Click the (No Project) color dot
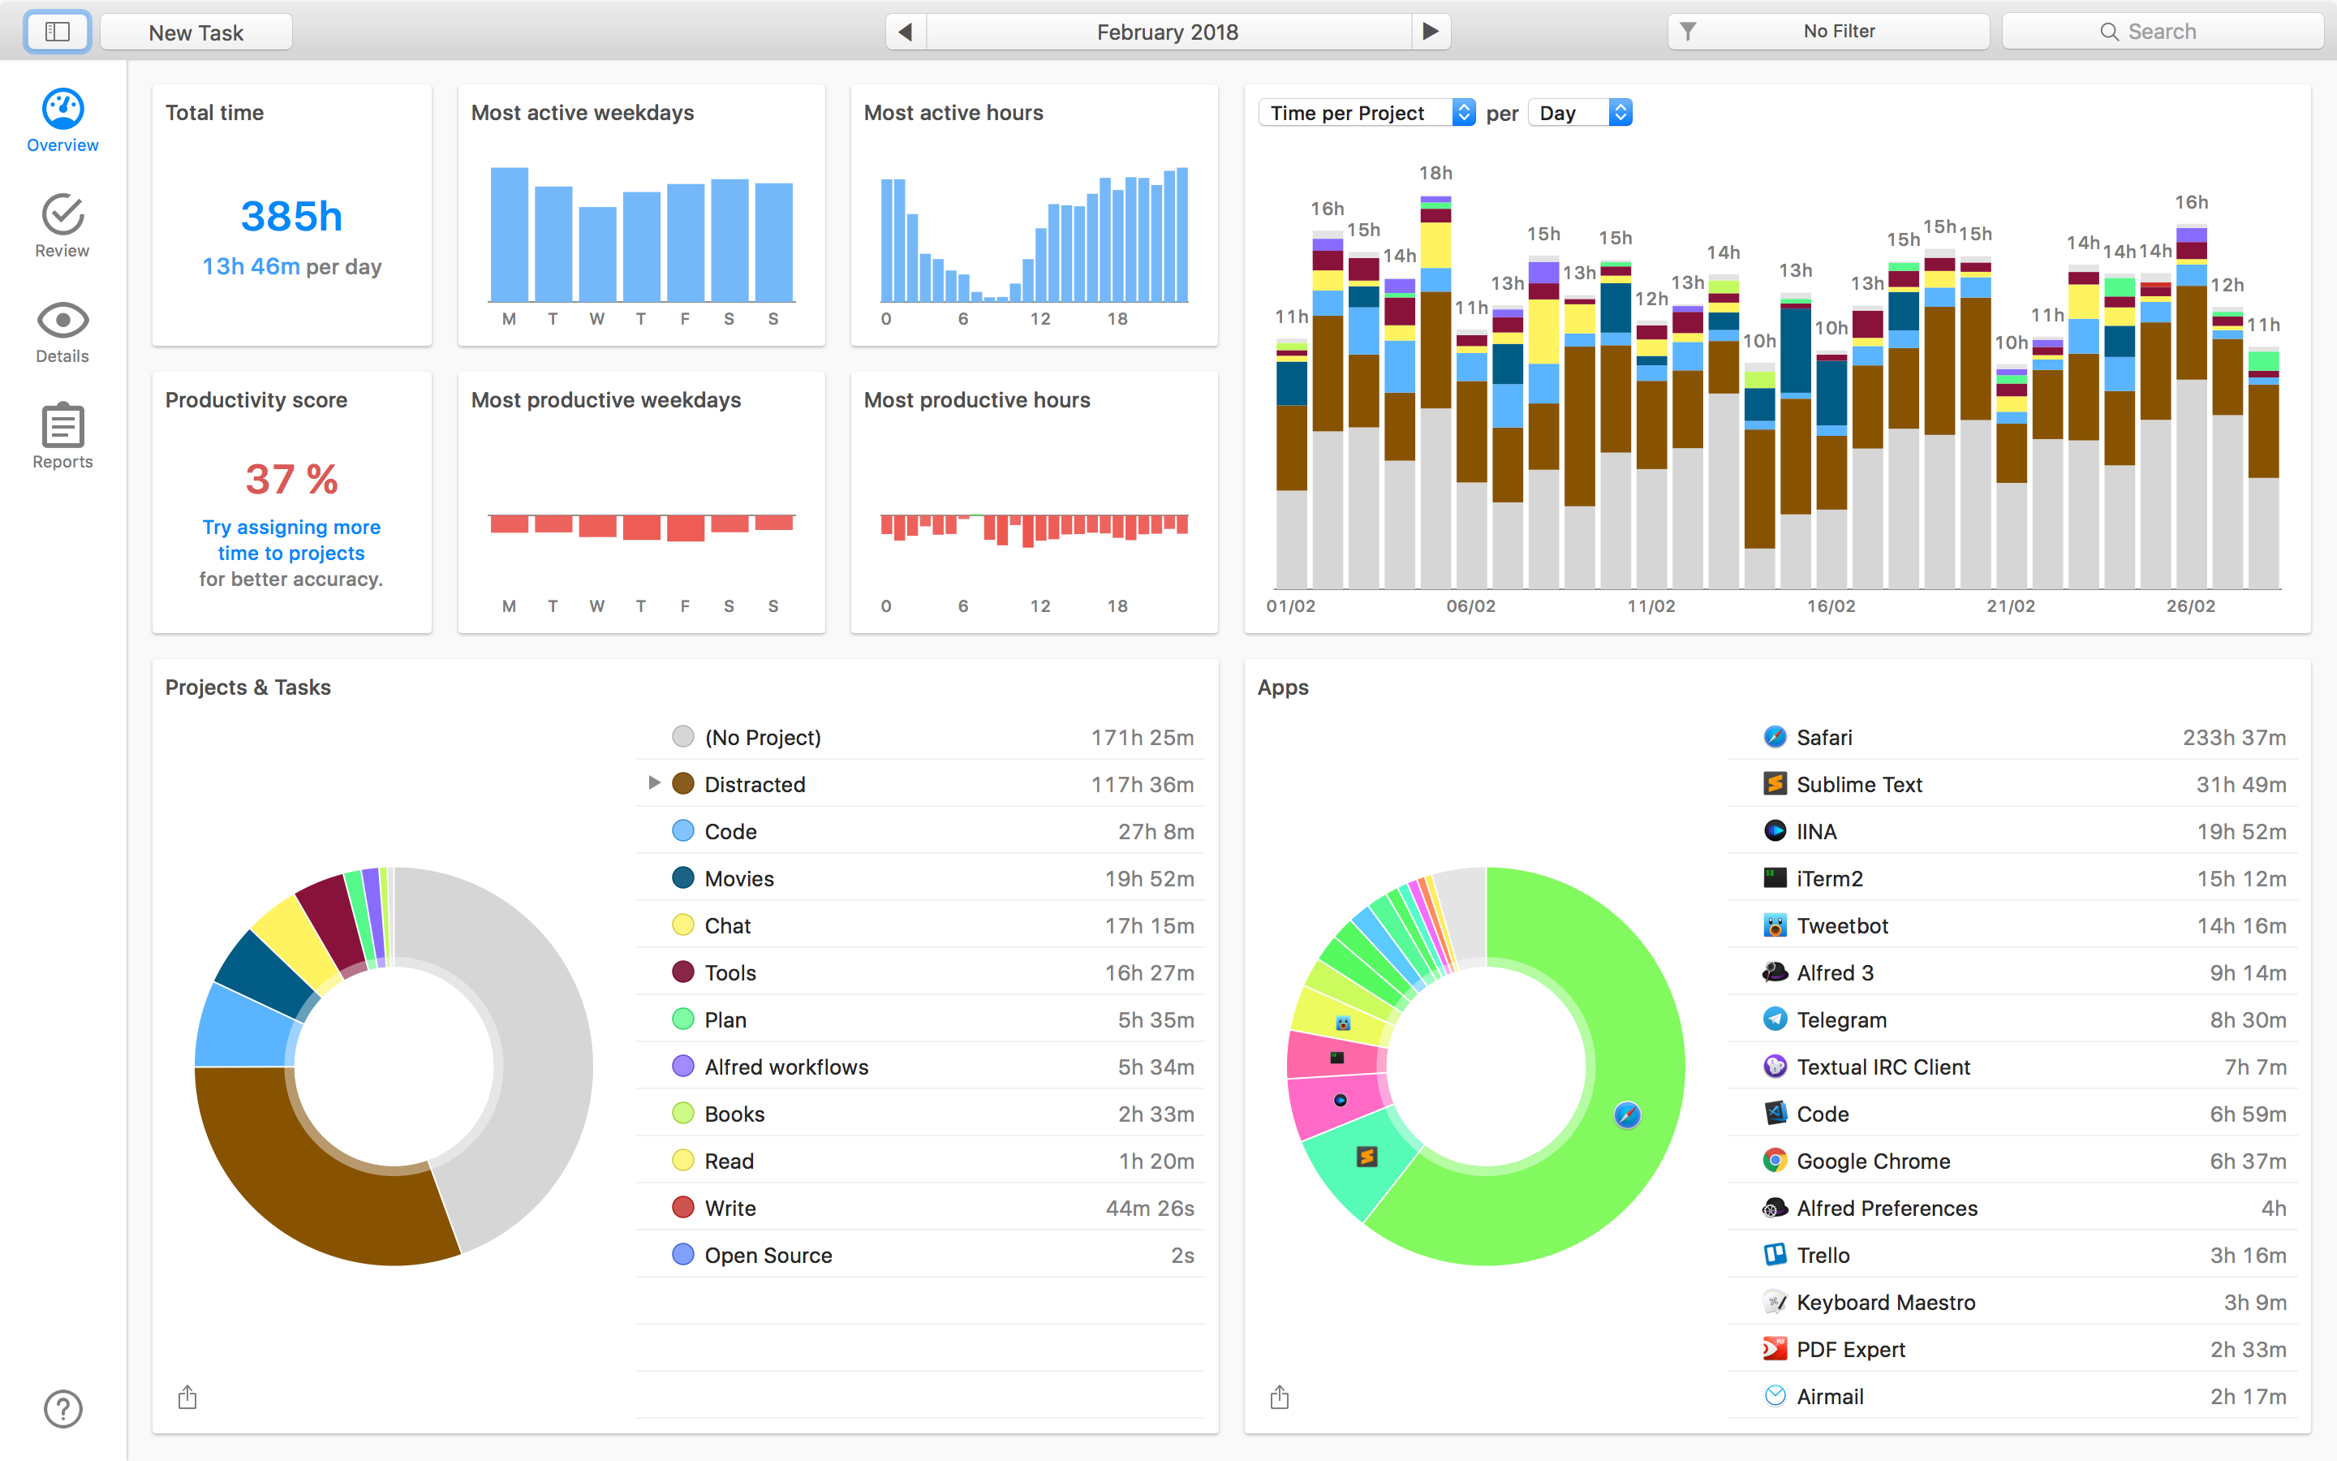This screenshot has height=1461, width=2337. (x=682, y=737)
